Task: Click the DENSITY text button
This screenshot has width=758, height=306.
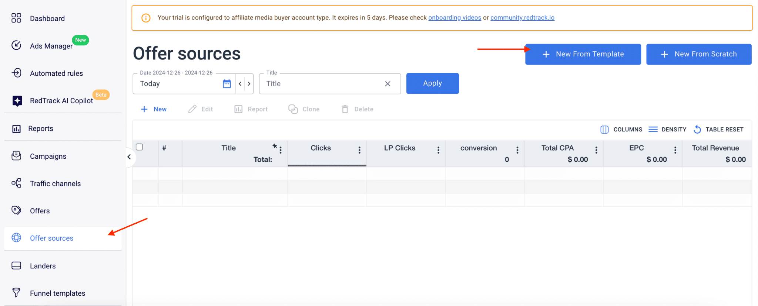Action: 674,130
